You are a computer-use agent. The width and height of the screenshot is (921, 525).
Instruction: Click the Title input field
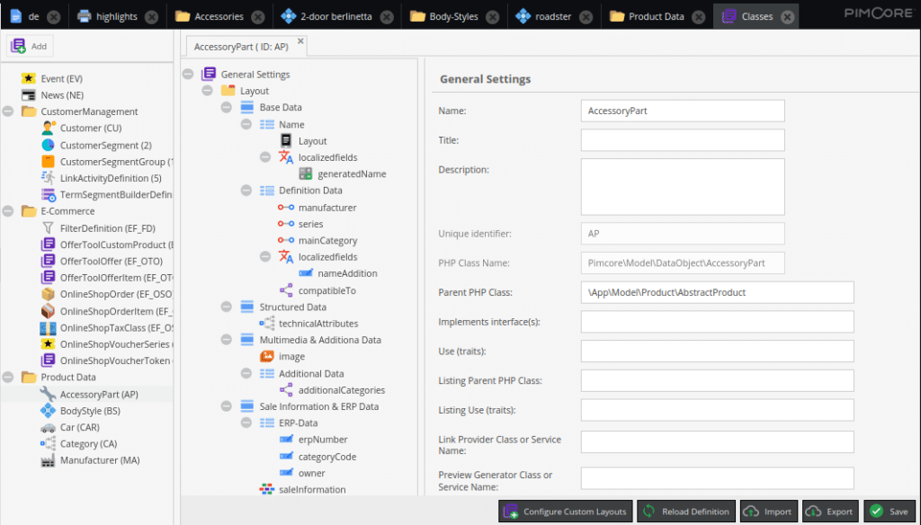coord(683,140)
